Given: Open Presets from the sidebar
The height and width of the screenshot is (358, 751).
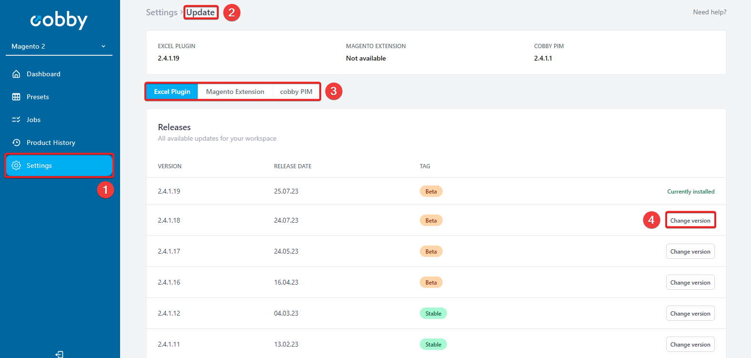Looking at the screenshot, I should click(59, 97).
